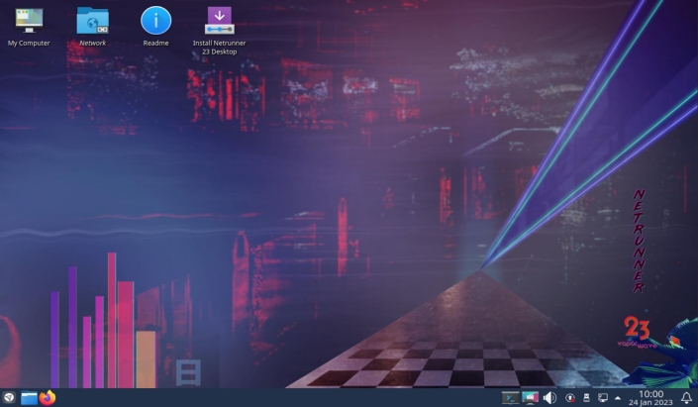Image resolution: width=698 pixels, height=407 pixels.
Task: Open the file manager from taskbar
Action: [x=29, y=398]
